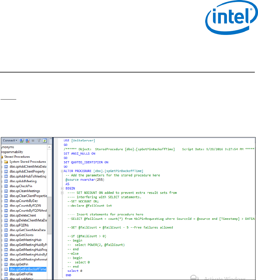Click the Disconnect server icon
Image resolution: width=258 pixels, height=280 pixels.
tap(27, 141)
